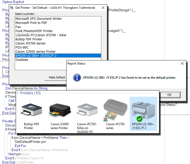Click the shared-users badge on Canon iP2700 series
Image resolution: width=190 pixels, height=164 pixels.
(x=105, y=120)
